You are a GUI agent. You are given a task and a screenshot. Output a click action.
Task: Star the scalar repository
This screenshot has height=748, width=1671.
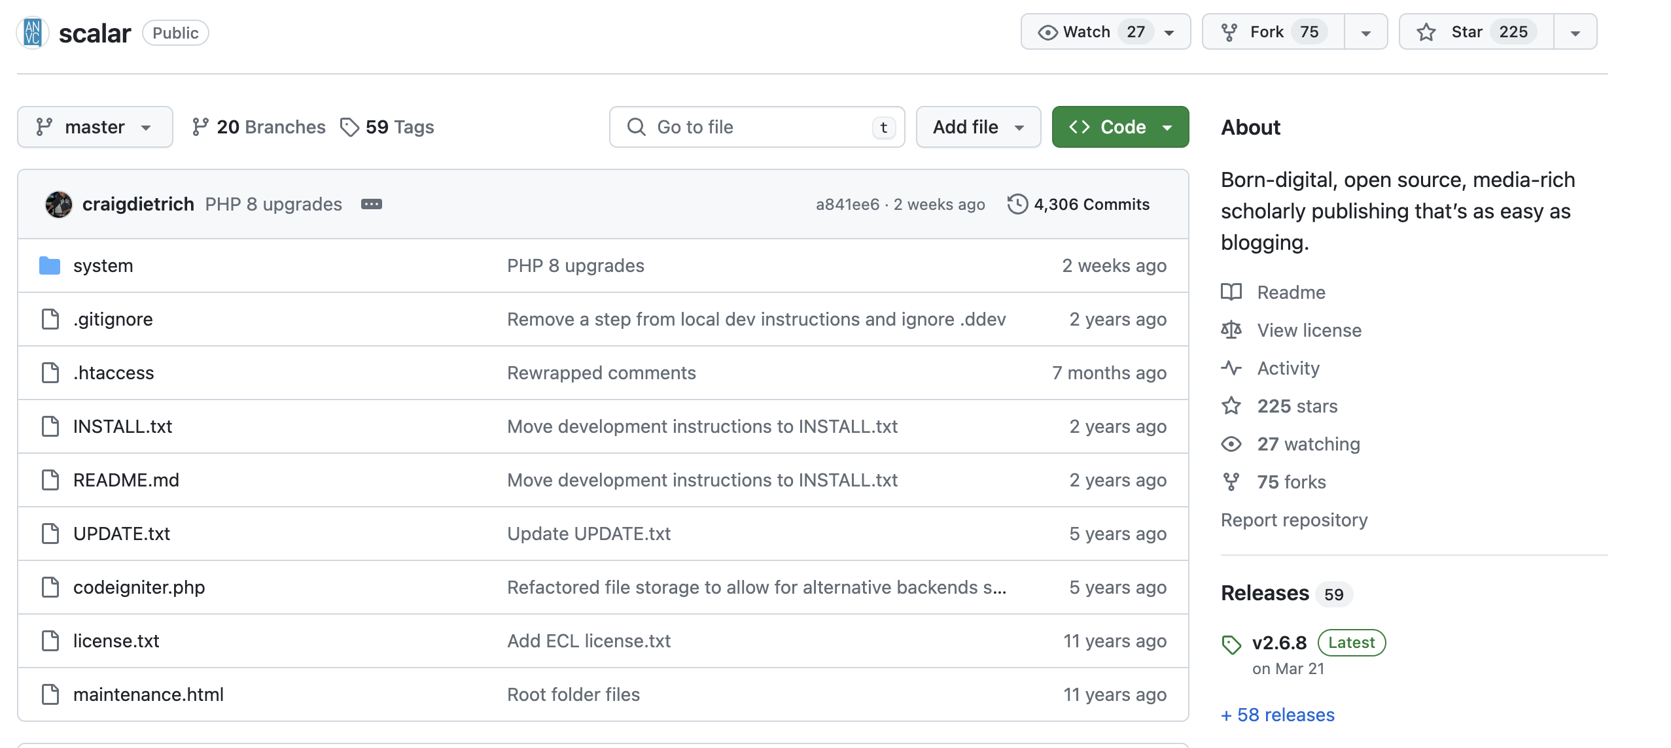coord(1466,31)
